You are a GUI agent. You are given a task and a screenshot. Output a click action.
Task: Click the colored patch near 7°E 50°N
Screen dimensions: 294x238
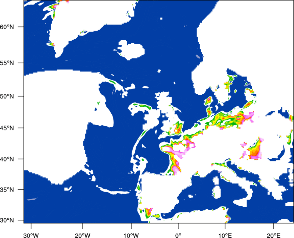pyautogui.click(x=208, y=100)
